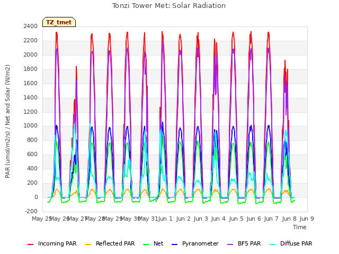The height and width of the screenshot is (254, 339).
Task: Click the Jun 1 x-axis date label
Action: click(x=165, y=219)
